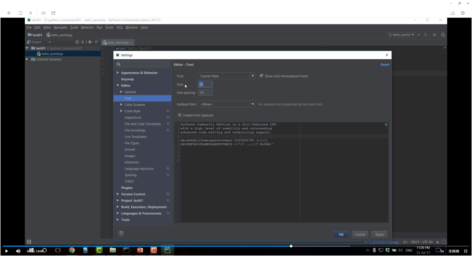Viewport: 472px width, 256px height.
Task: Open the Refactor menu
Action: click(x=87, y=27)
